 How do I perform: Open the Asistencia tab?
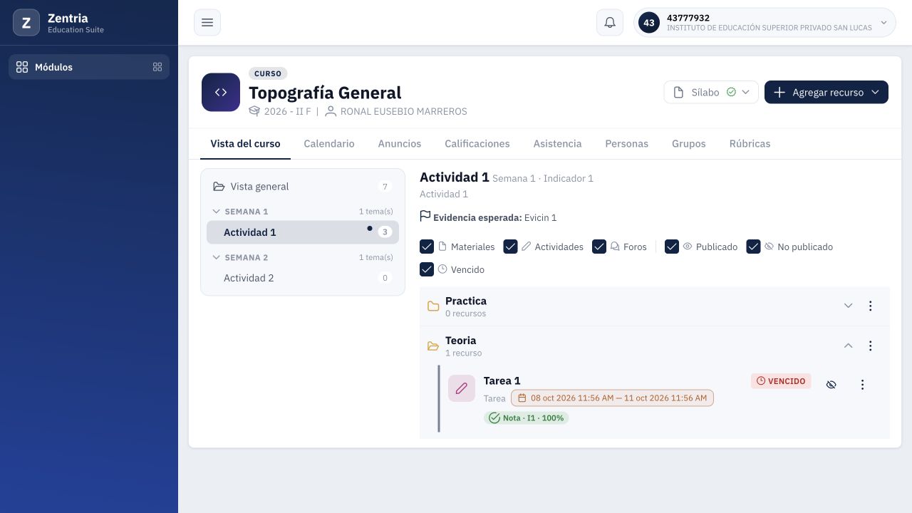coord(558,143)
